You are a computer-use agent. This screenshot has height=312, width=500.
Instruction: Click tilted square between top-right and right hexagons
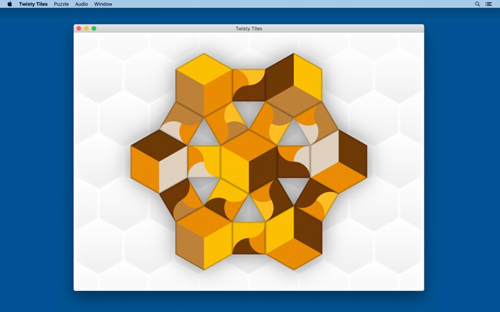[316, 123]
